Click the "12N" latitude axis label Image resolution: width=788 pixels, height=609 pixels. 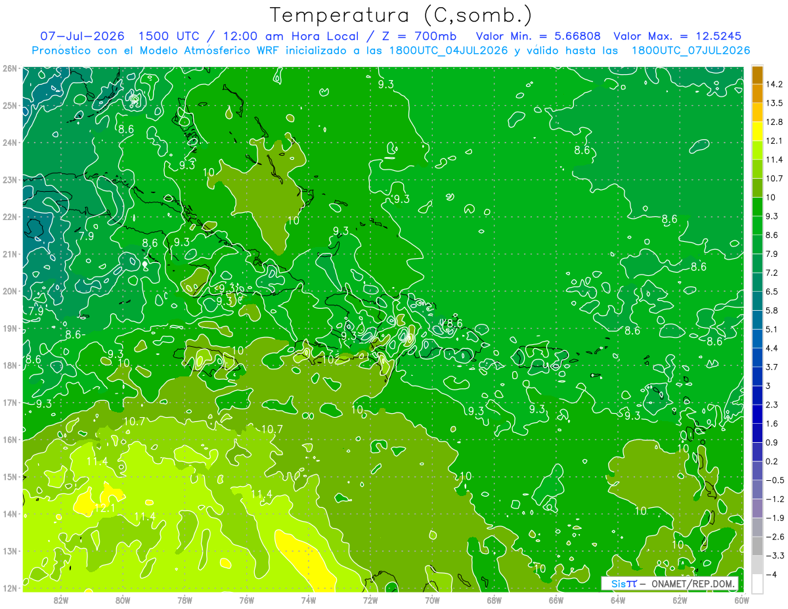[9, 589]
